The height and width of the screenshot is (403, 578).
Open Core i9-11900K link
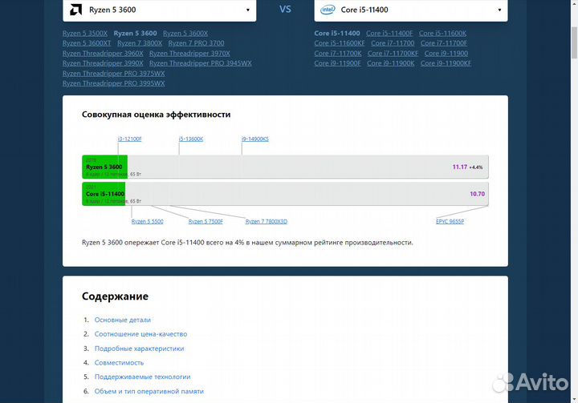pyautogui.click(x=391, y=63)
